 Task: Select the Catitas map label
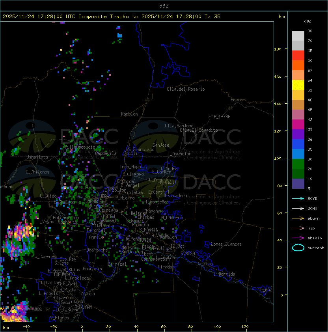click(205, 264)
